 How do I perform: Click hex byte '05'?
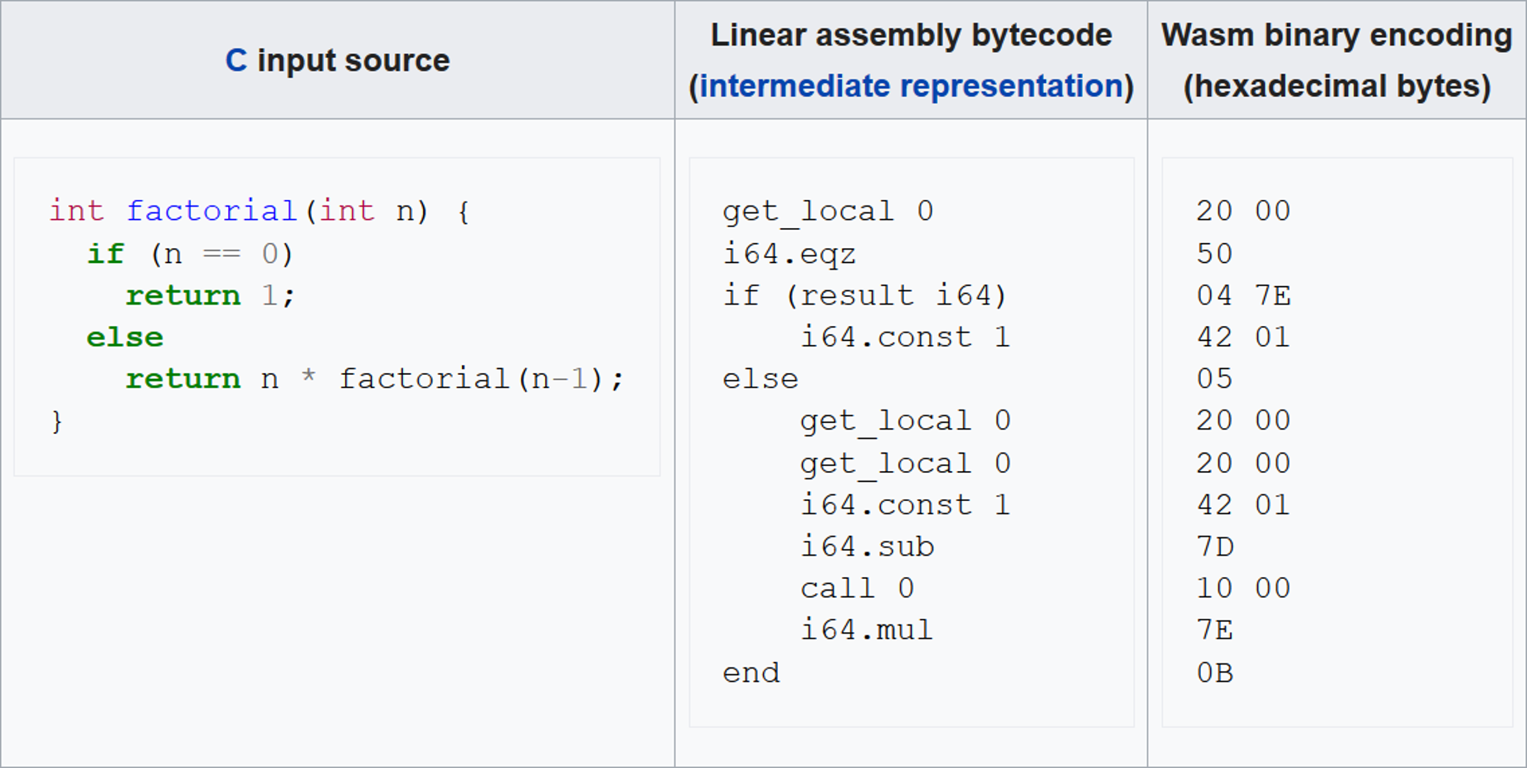(1214, 379)
